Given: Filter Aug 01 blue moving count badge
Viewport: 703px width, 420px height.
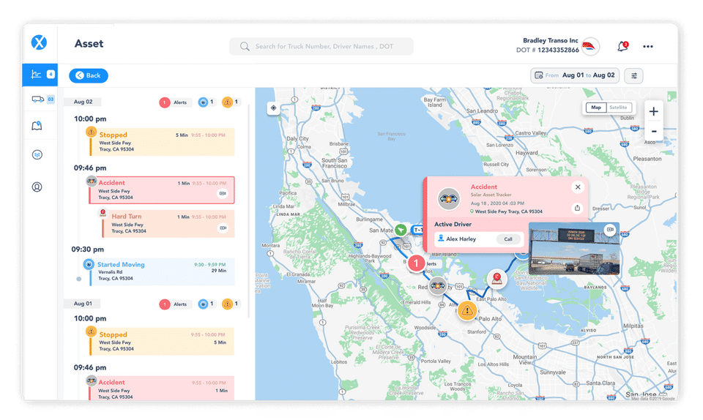Looking at the screenshot, I should tap(207, 304).
